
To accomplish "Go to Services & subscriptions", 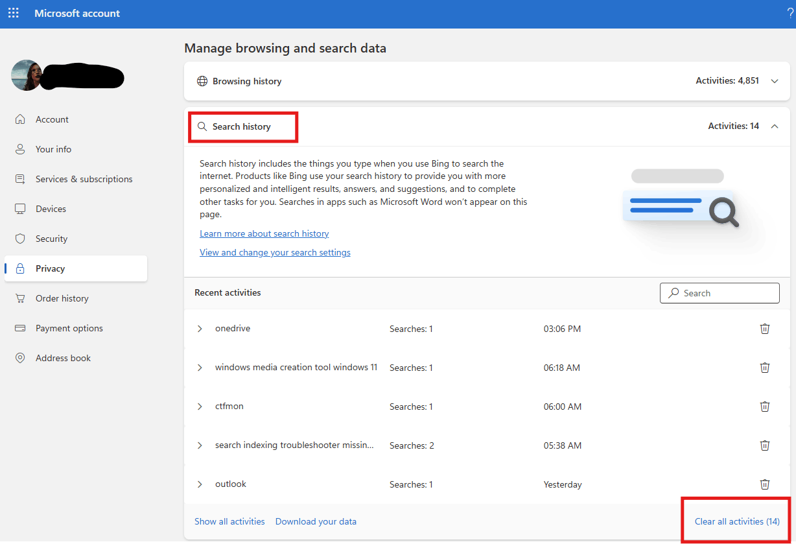I will tap(76, 179).
